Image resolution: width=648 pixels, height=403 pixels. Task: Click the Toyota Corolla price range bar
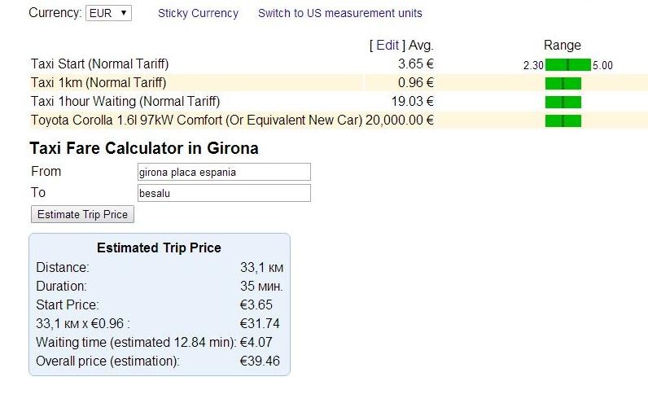pos(563,120)
